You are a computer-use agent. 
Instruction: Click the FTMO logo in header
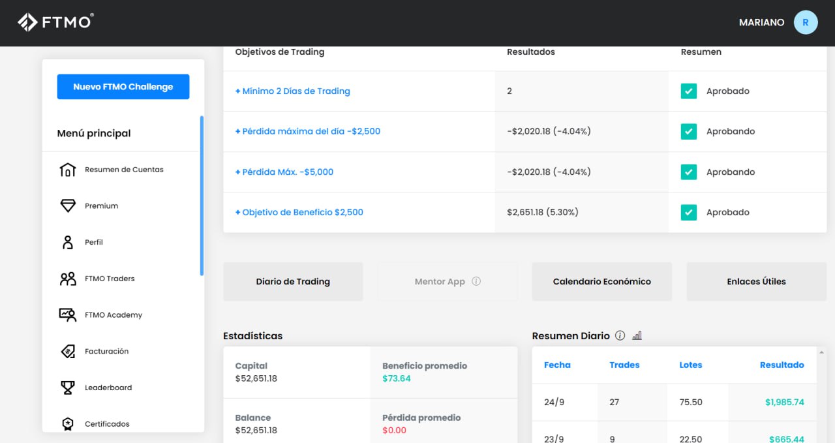coord(55,22)
